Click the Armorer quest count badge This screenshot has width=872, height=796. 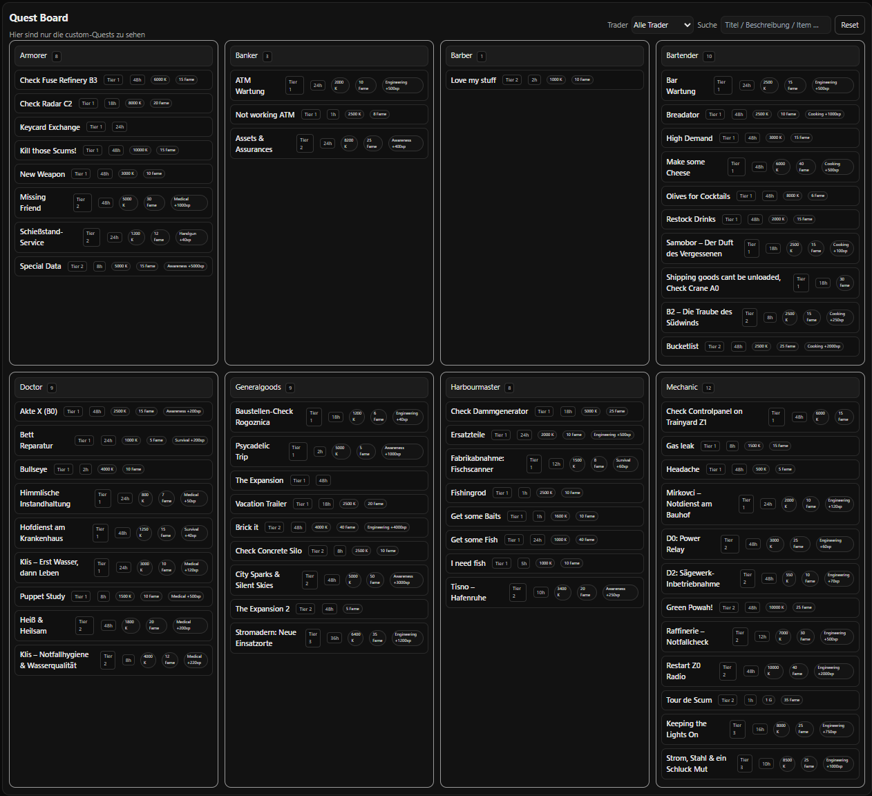[57, 57]
